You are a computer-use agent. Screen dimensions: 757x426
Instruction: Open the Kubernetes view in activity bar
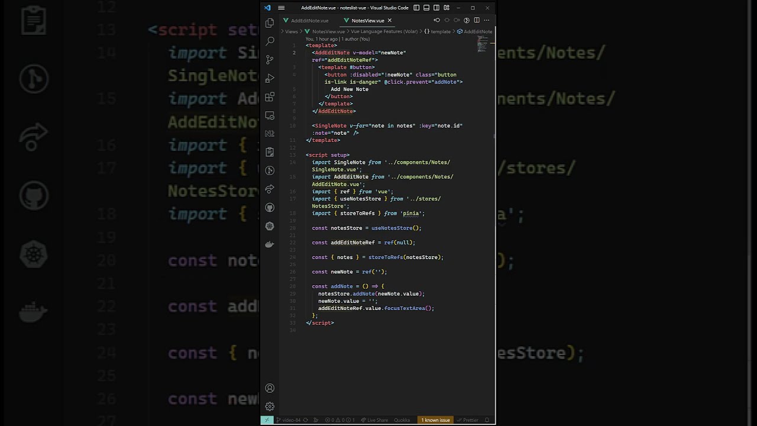click(x=270, y=226)
